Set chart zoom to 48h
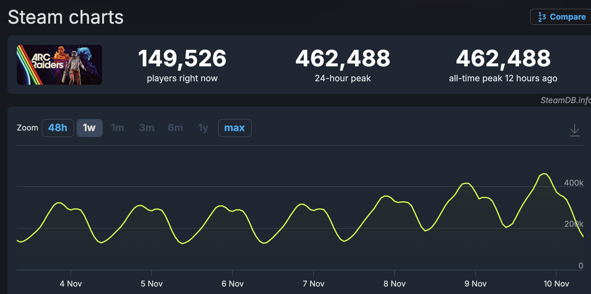The height and width of the screenshot is (294, 591). (58, 128)
